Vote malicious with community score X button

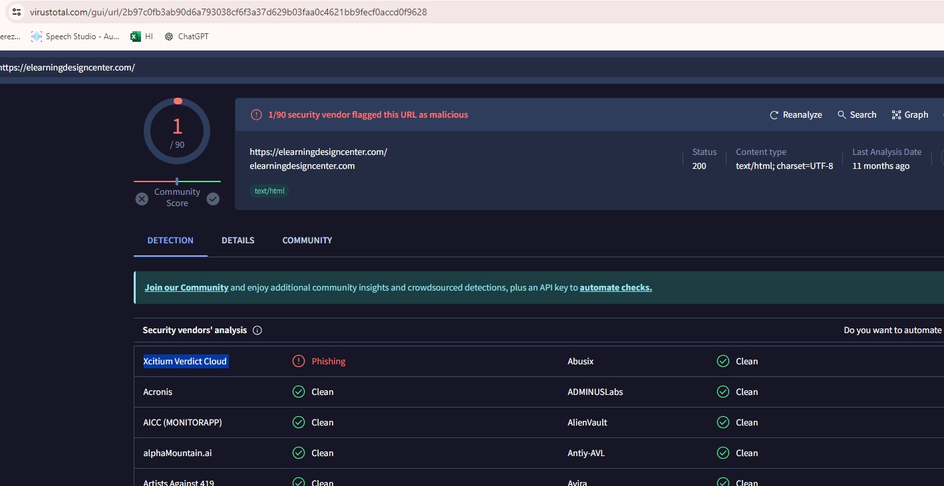[x=142, y=199]
